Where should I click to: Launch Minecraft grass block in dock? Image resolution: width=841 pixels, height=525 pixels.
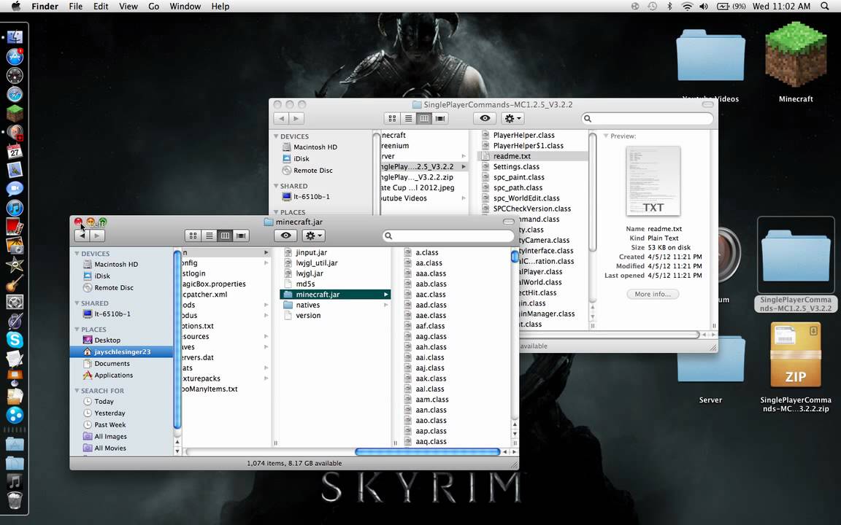[15, 113]
